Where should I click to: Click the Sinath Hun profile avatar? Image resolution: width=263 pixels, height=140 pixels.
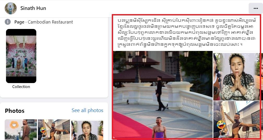[x=10, y=8]
